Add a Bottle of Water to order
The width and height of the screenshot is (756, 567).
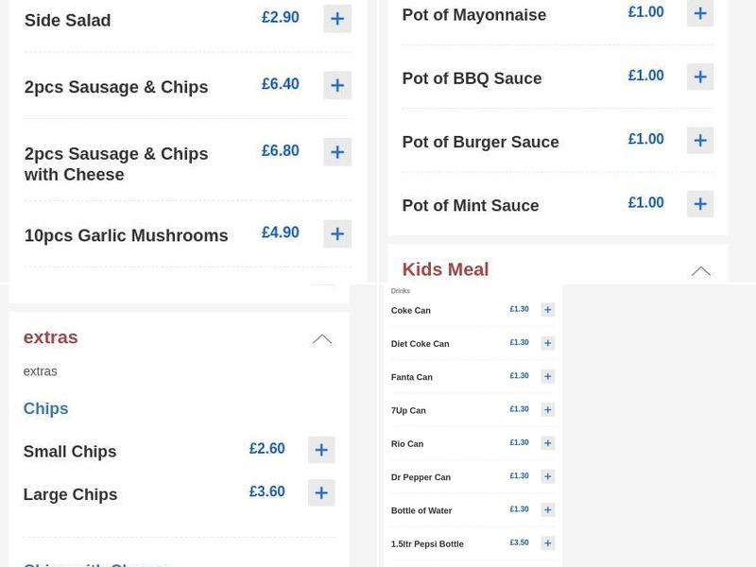coord(547,509)
